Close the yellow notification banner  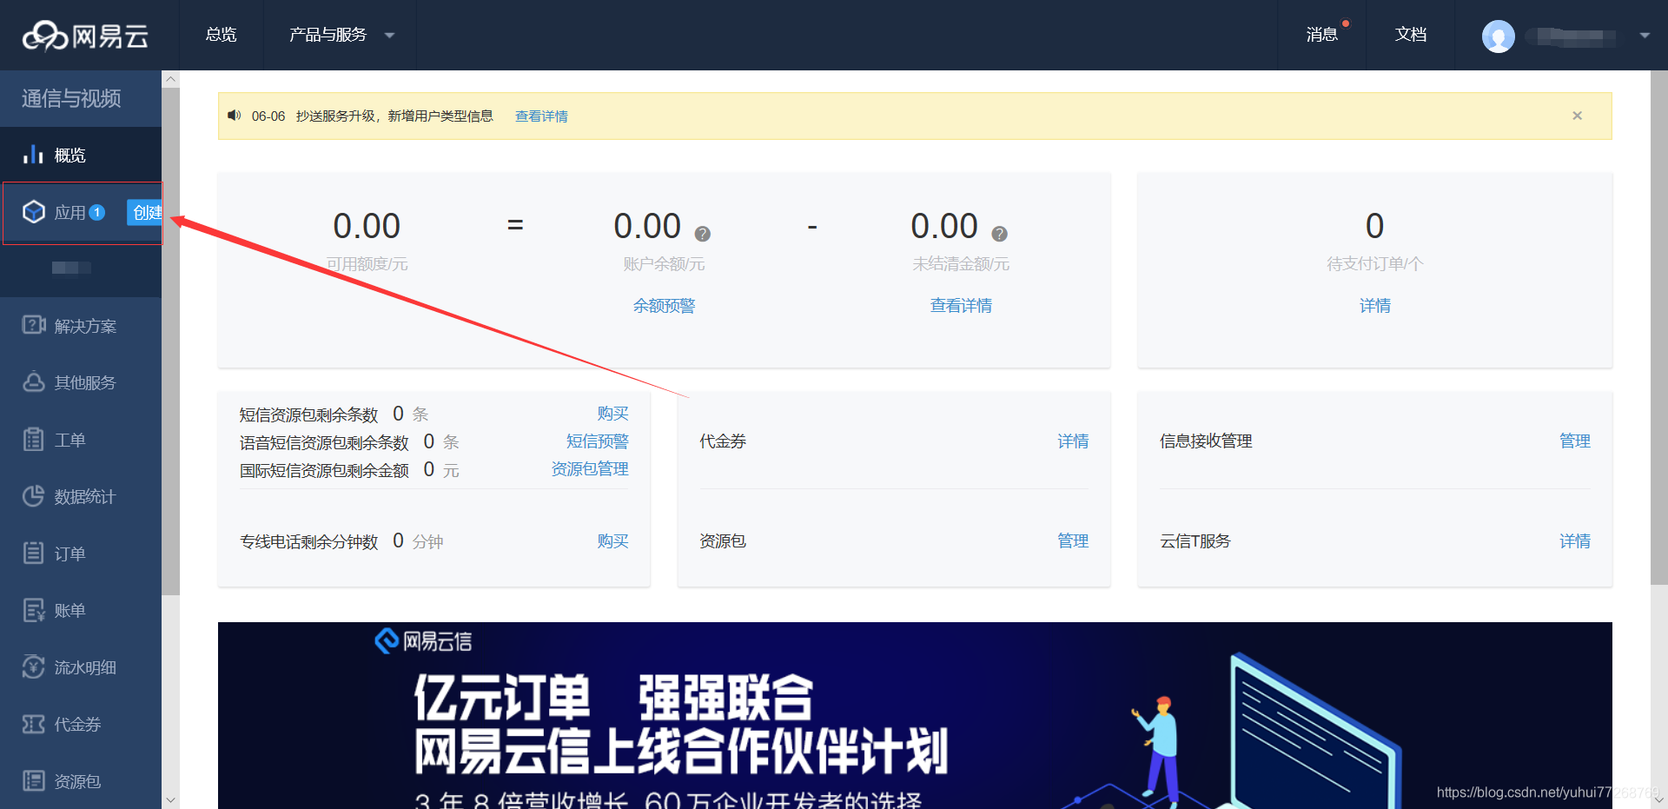tap(1577, 116)
